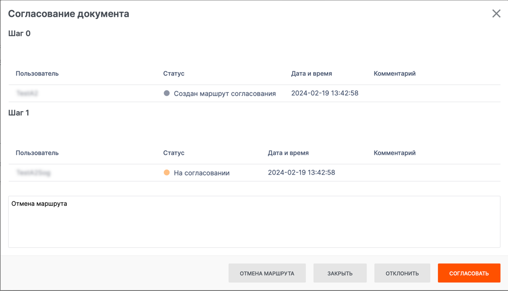
Task: Select Комментарий column header in Шаг 1 table
Action: 395,153
